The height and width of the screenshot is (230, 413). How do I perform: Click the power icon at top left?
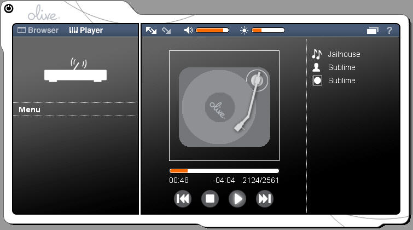point(9,8)
